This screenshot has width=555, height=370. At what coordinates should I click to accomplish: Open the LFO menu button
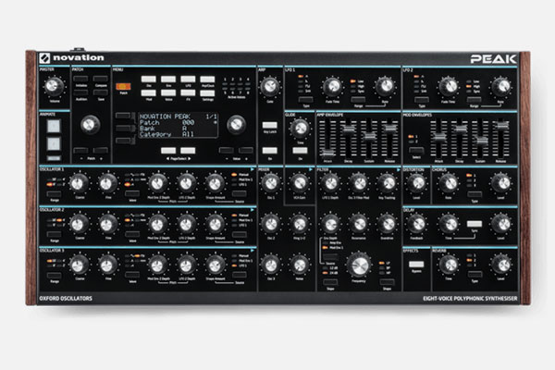(188, 79)
